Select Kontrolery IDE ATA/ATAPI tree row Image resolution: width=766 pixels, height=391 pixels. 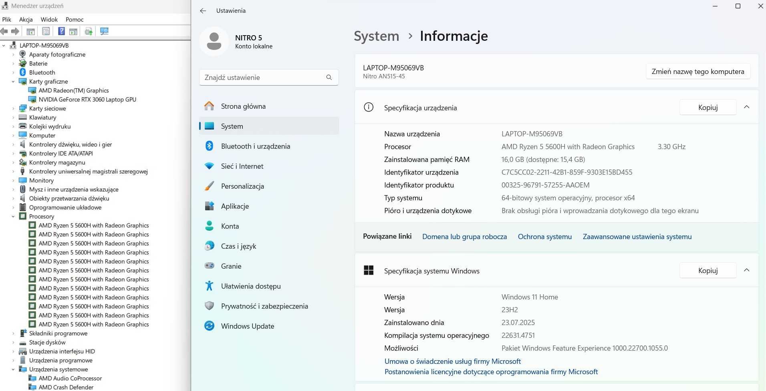click(61, 154)
